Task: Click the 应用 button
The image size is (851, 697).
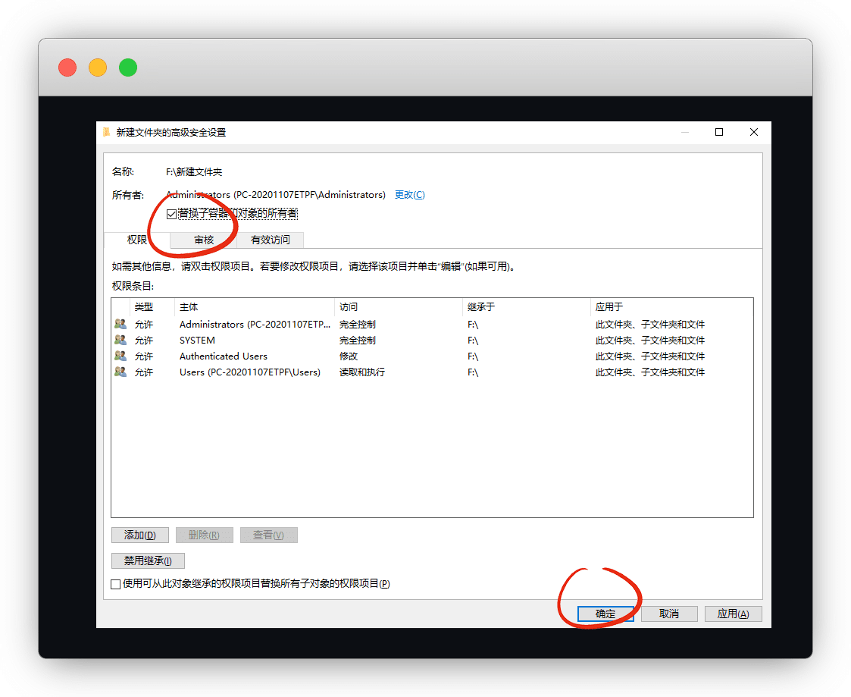Action: 733,614
